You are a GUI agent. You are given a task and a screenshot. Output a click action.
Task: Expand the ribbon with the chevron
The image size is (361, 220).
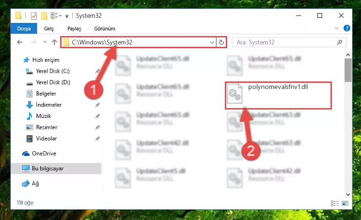(337, 28)
